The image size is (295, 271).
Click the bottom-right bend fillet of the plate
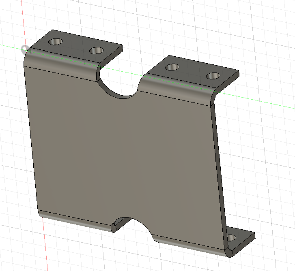point(187,243)
